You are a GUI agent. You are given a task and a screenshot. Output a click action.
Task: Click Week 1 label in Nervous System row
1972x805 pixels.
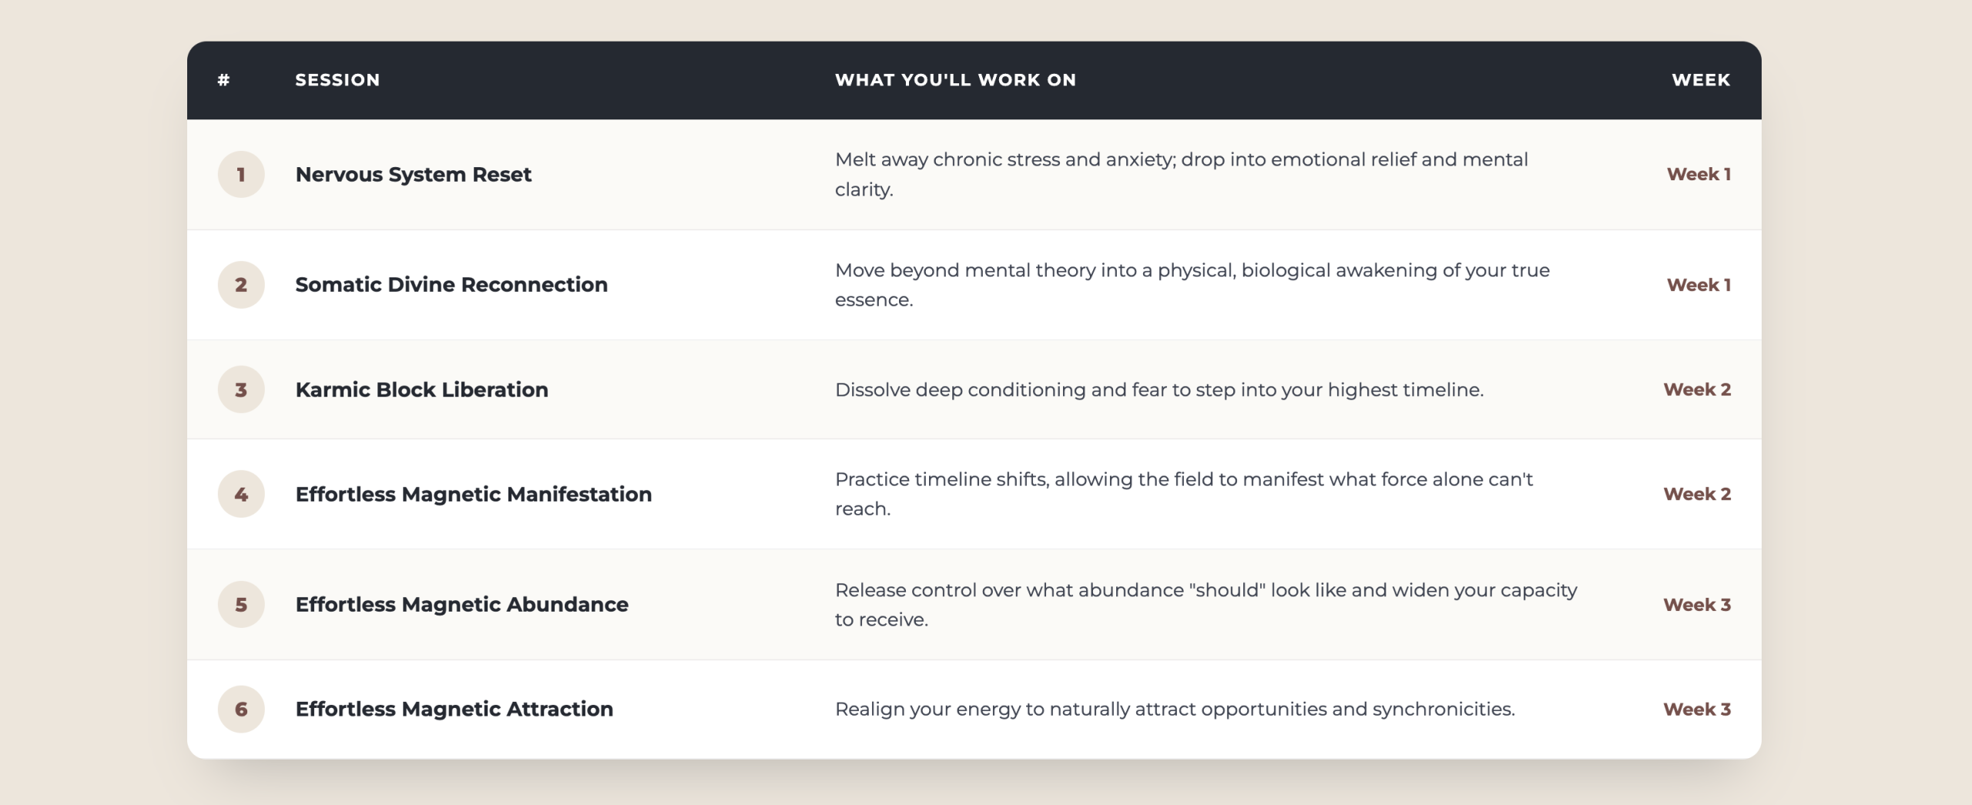click(1699, 174)
